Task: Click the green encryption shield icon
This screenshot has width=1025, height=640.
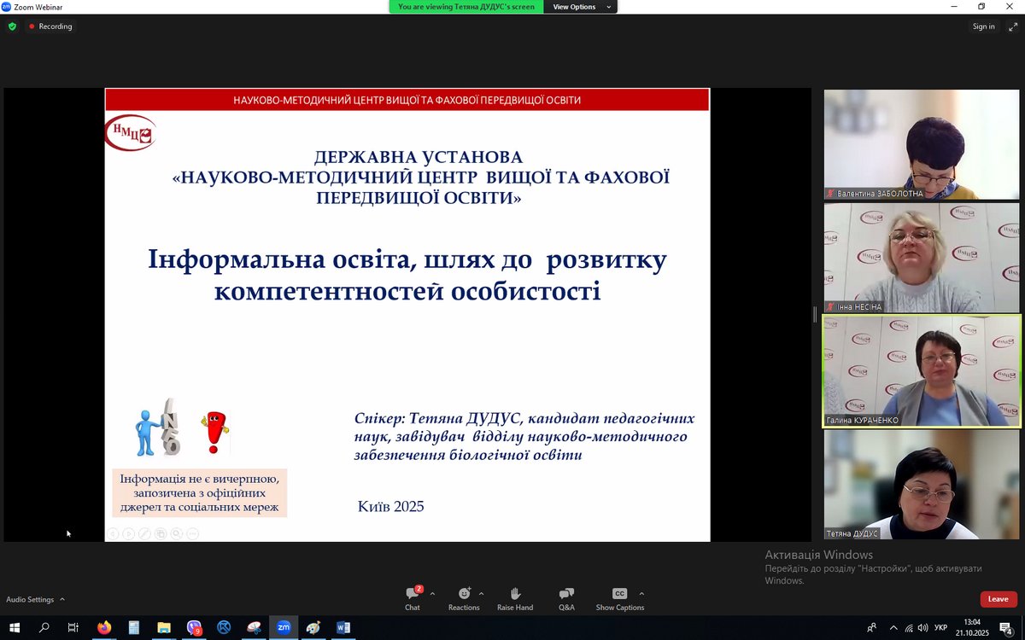Action: click(x=12, y=26)
